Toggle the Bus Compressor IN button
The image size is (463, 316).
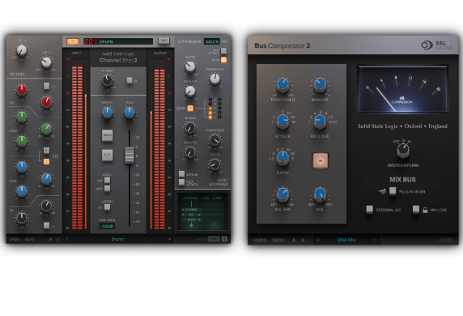click(321, 160)
